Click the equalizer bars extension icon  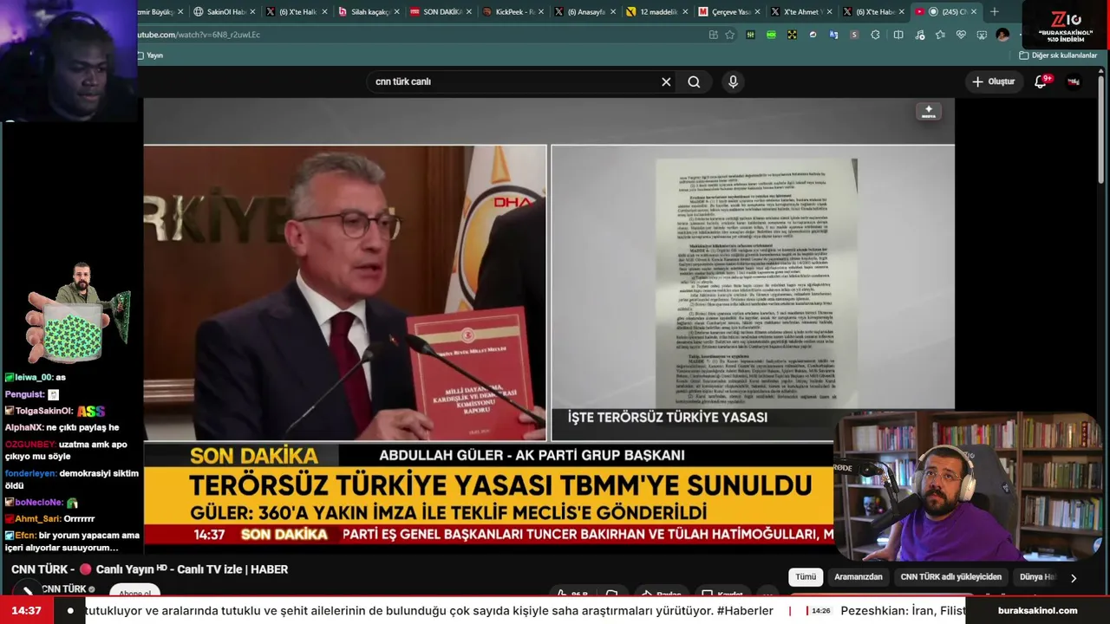pyautogui.click(x=750, y=35)
